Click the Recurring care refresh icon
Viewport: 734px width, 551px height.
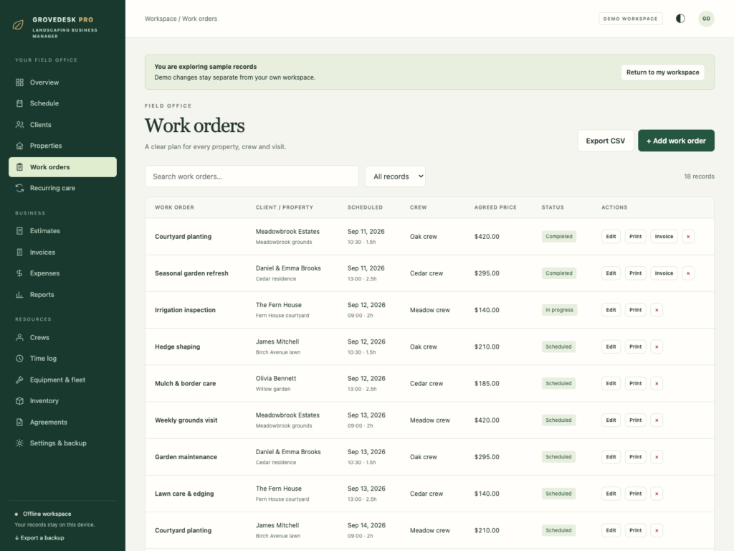tap(19, 189)
